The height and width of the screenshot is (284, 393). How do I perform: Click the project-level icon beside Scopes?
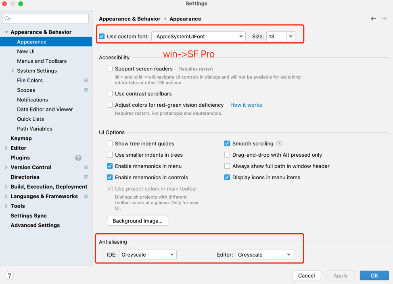[86, 90]
